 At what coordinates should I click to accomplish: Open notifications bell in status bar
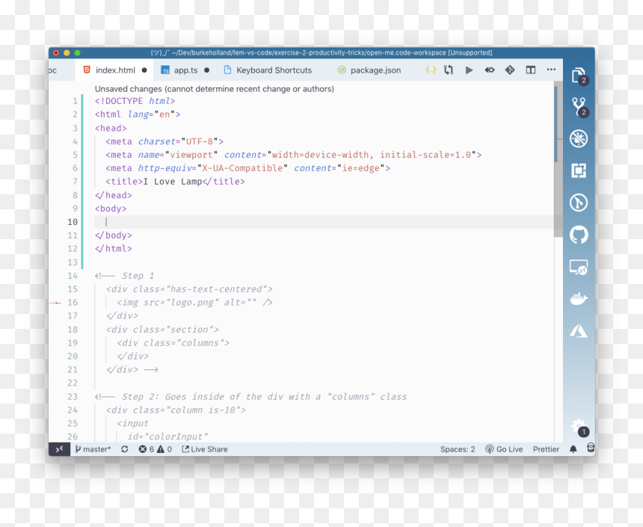point(573,449)
